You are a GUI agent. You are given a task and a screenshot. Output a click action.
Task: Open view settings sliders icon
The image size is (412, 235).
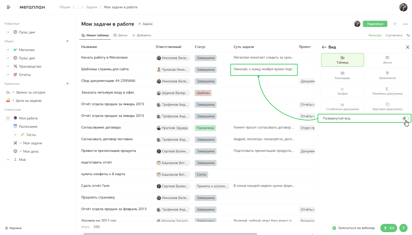408,35
